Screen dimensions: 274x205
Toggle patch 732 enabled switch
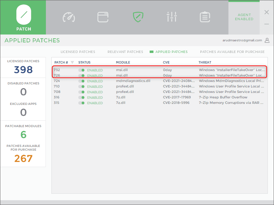82,70
